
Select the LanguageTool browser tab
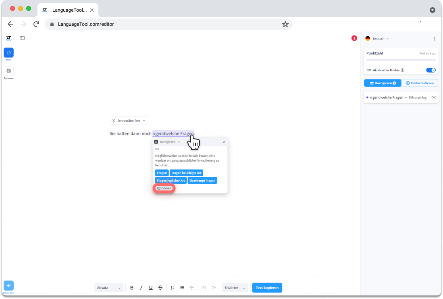tap(68, 10)
